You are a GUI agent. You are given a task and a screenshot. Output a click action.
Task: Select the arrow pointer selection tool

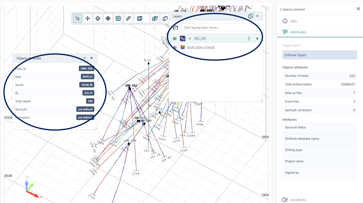coord(77,18)
